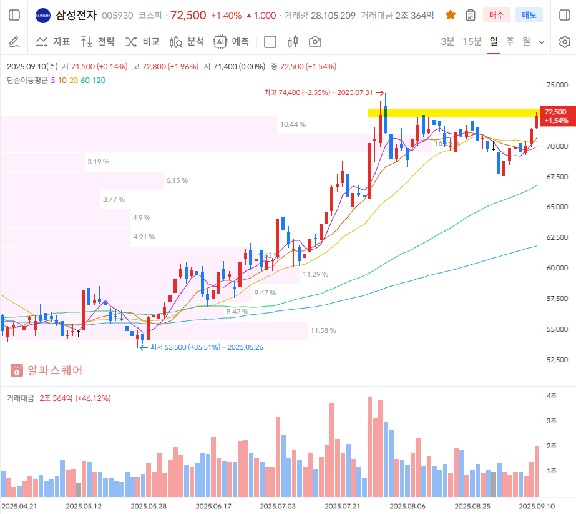This screenshot has height=514, width=576.
Task: Click the 72,500 current price tag
Action: (558, 116)
